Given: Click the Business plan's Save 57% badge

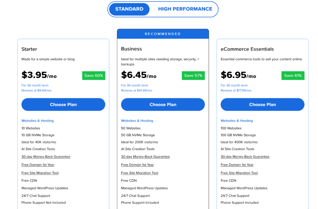Looking at the screenshot, I should coord(193,76).
